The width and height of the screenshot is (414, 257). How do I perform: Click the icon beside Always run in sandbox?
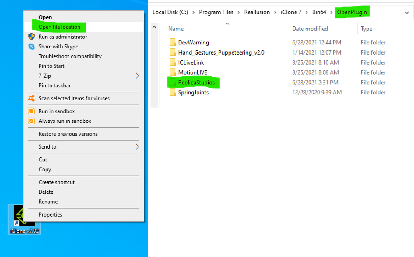31,121
